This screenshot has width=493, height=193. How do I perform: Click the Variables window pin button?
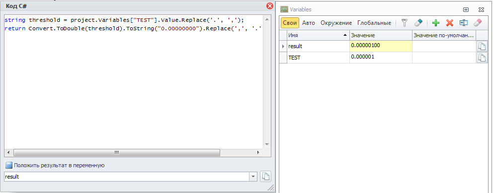point(466,10)
